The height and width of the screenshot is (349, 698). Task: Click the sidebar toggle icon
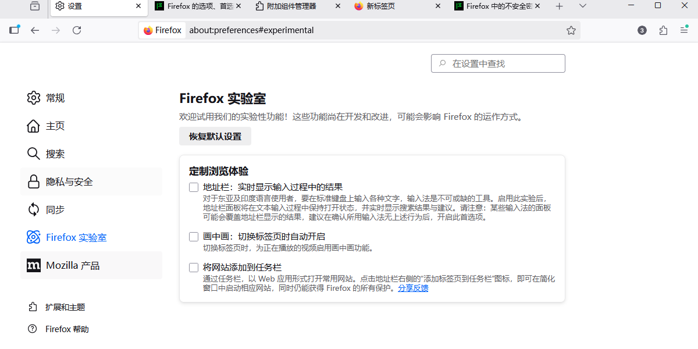click(15, 30)
